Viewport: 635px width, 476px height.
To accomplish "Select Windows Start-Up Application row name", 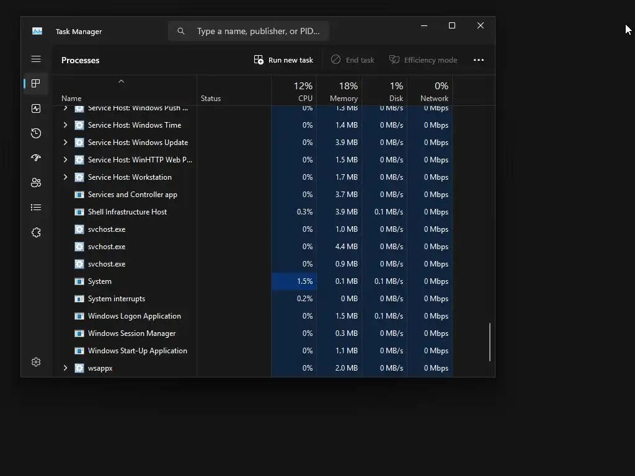I will 137,351.
